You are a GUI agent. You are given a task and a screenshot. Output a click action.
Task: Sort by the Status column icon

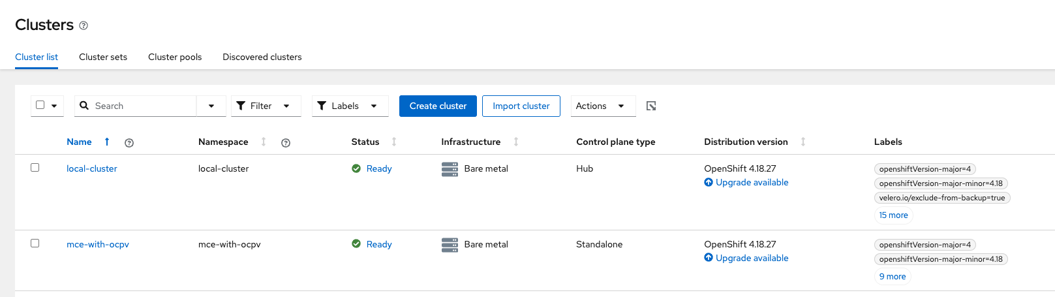pyautogui.click(x=394, y=142)
